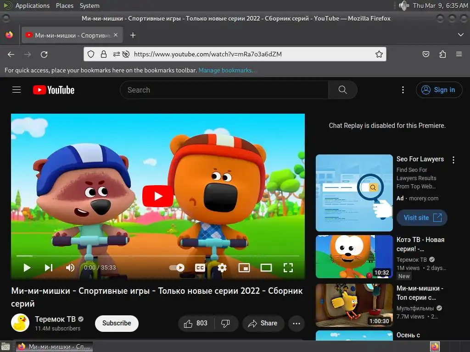The height and width of the screenshot is (352, 470).
Task: Reload the page in Firefox
Action: point(44,54)
